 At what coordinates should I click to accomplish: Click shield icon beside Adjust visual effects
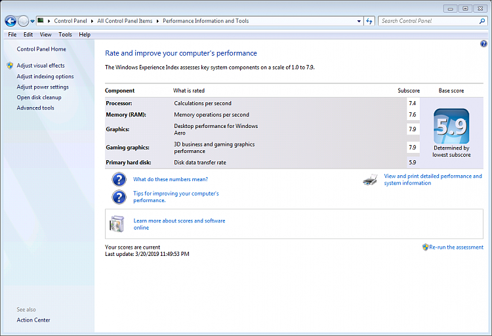10,66
